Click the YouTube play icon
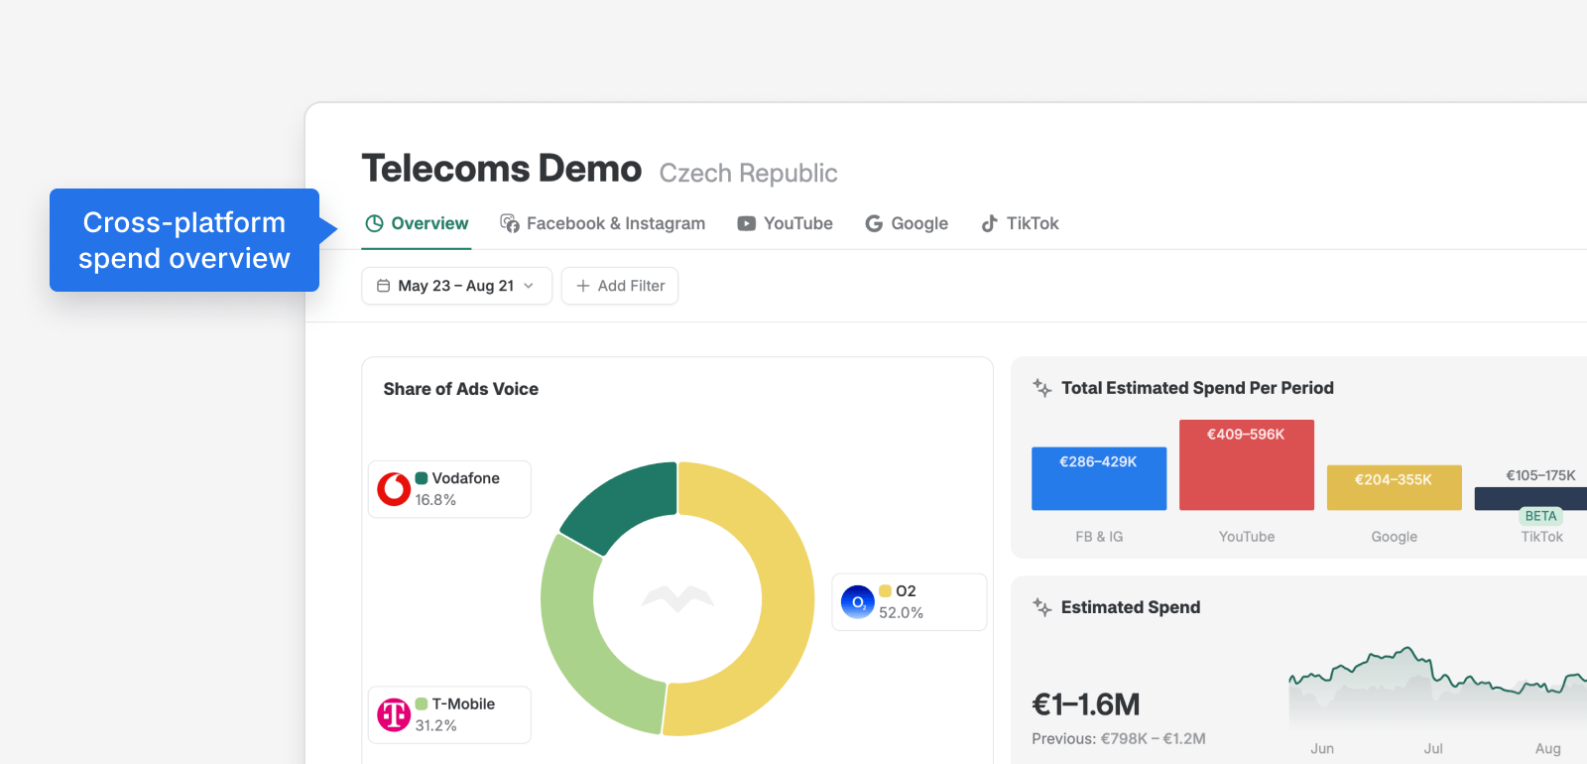This screenshot has width=1587, height=764. [746, 224]
